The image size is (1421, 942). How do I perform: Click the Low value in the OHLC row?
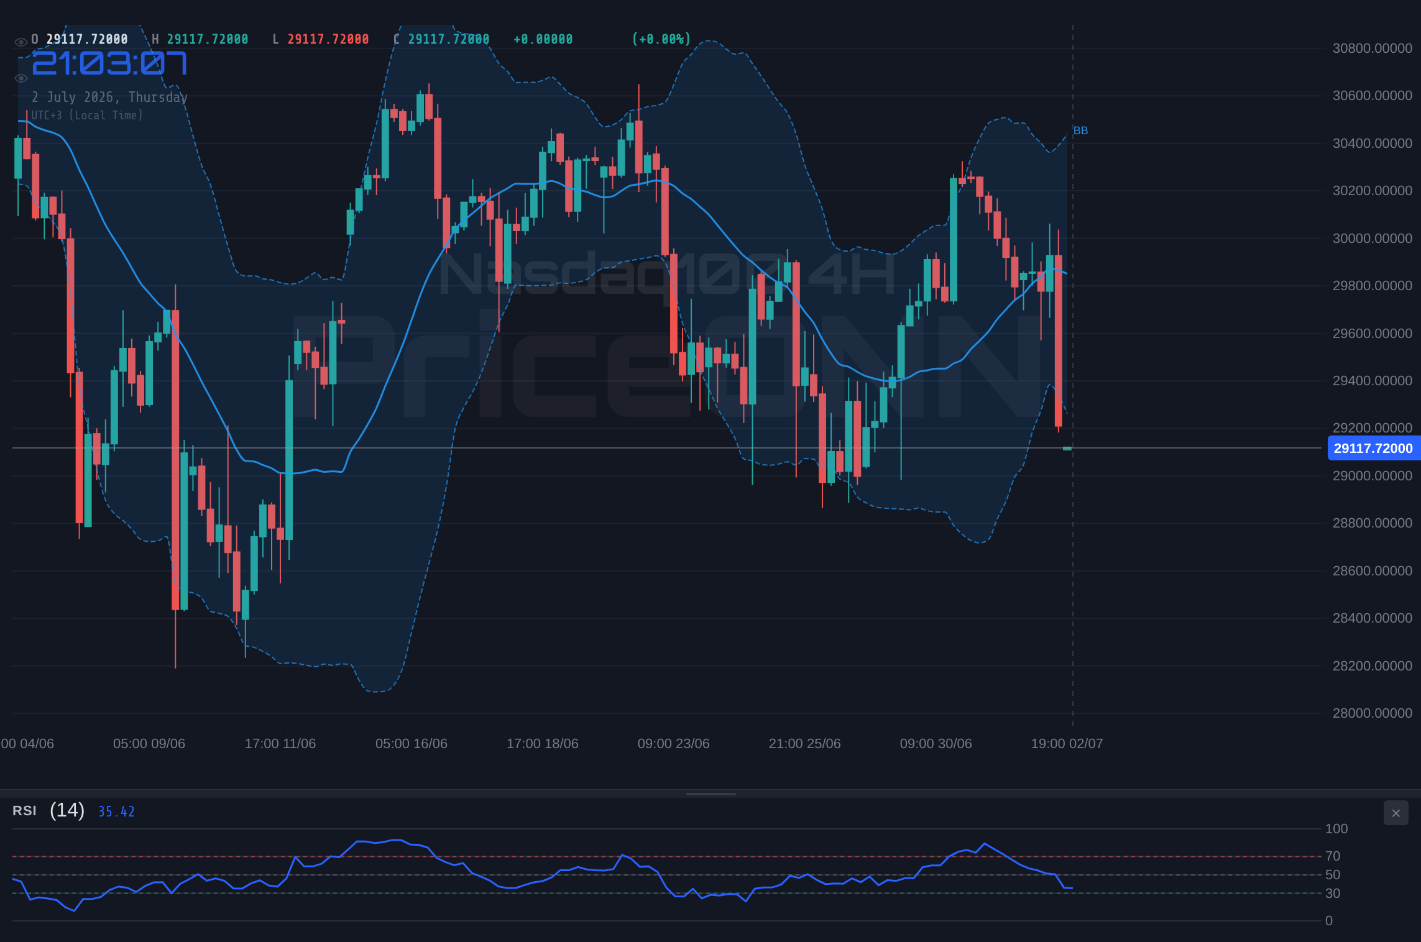click(328, 39)
